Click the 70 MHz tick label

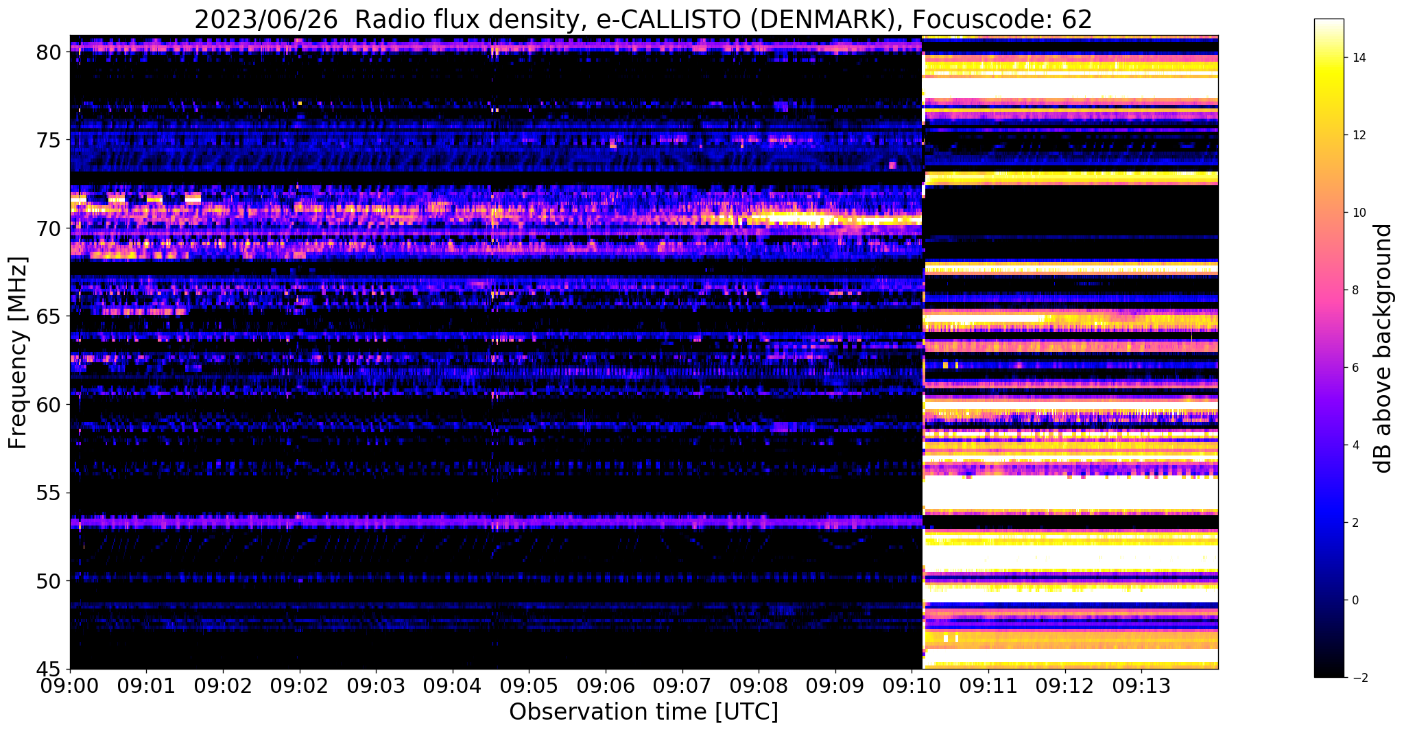coord(49,228)
